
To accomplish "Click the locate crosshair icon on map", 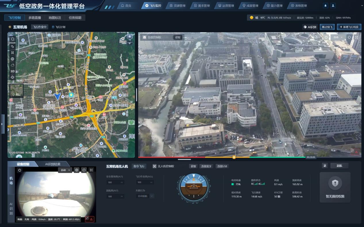I will coord(12,77).
